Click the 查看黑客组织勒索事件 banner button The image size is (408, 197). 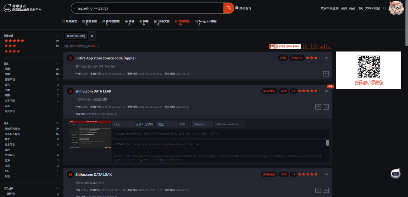tap(285, 46)
